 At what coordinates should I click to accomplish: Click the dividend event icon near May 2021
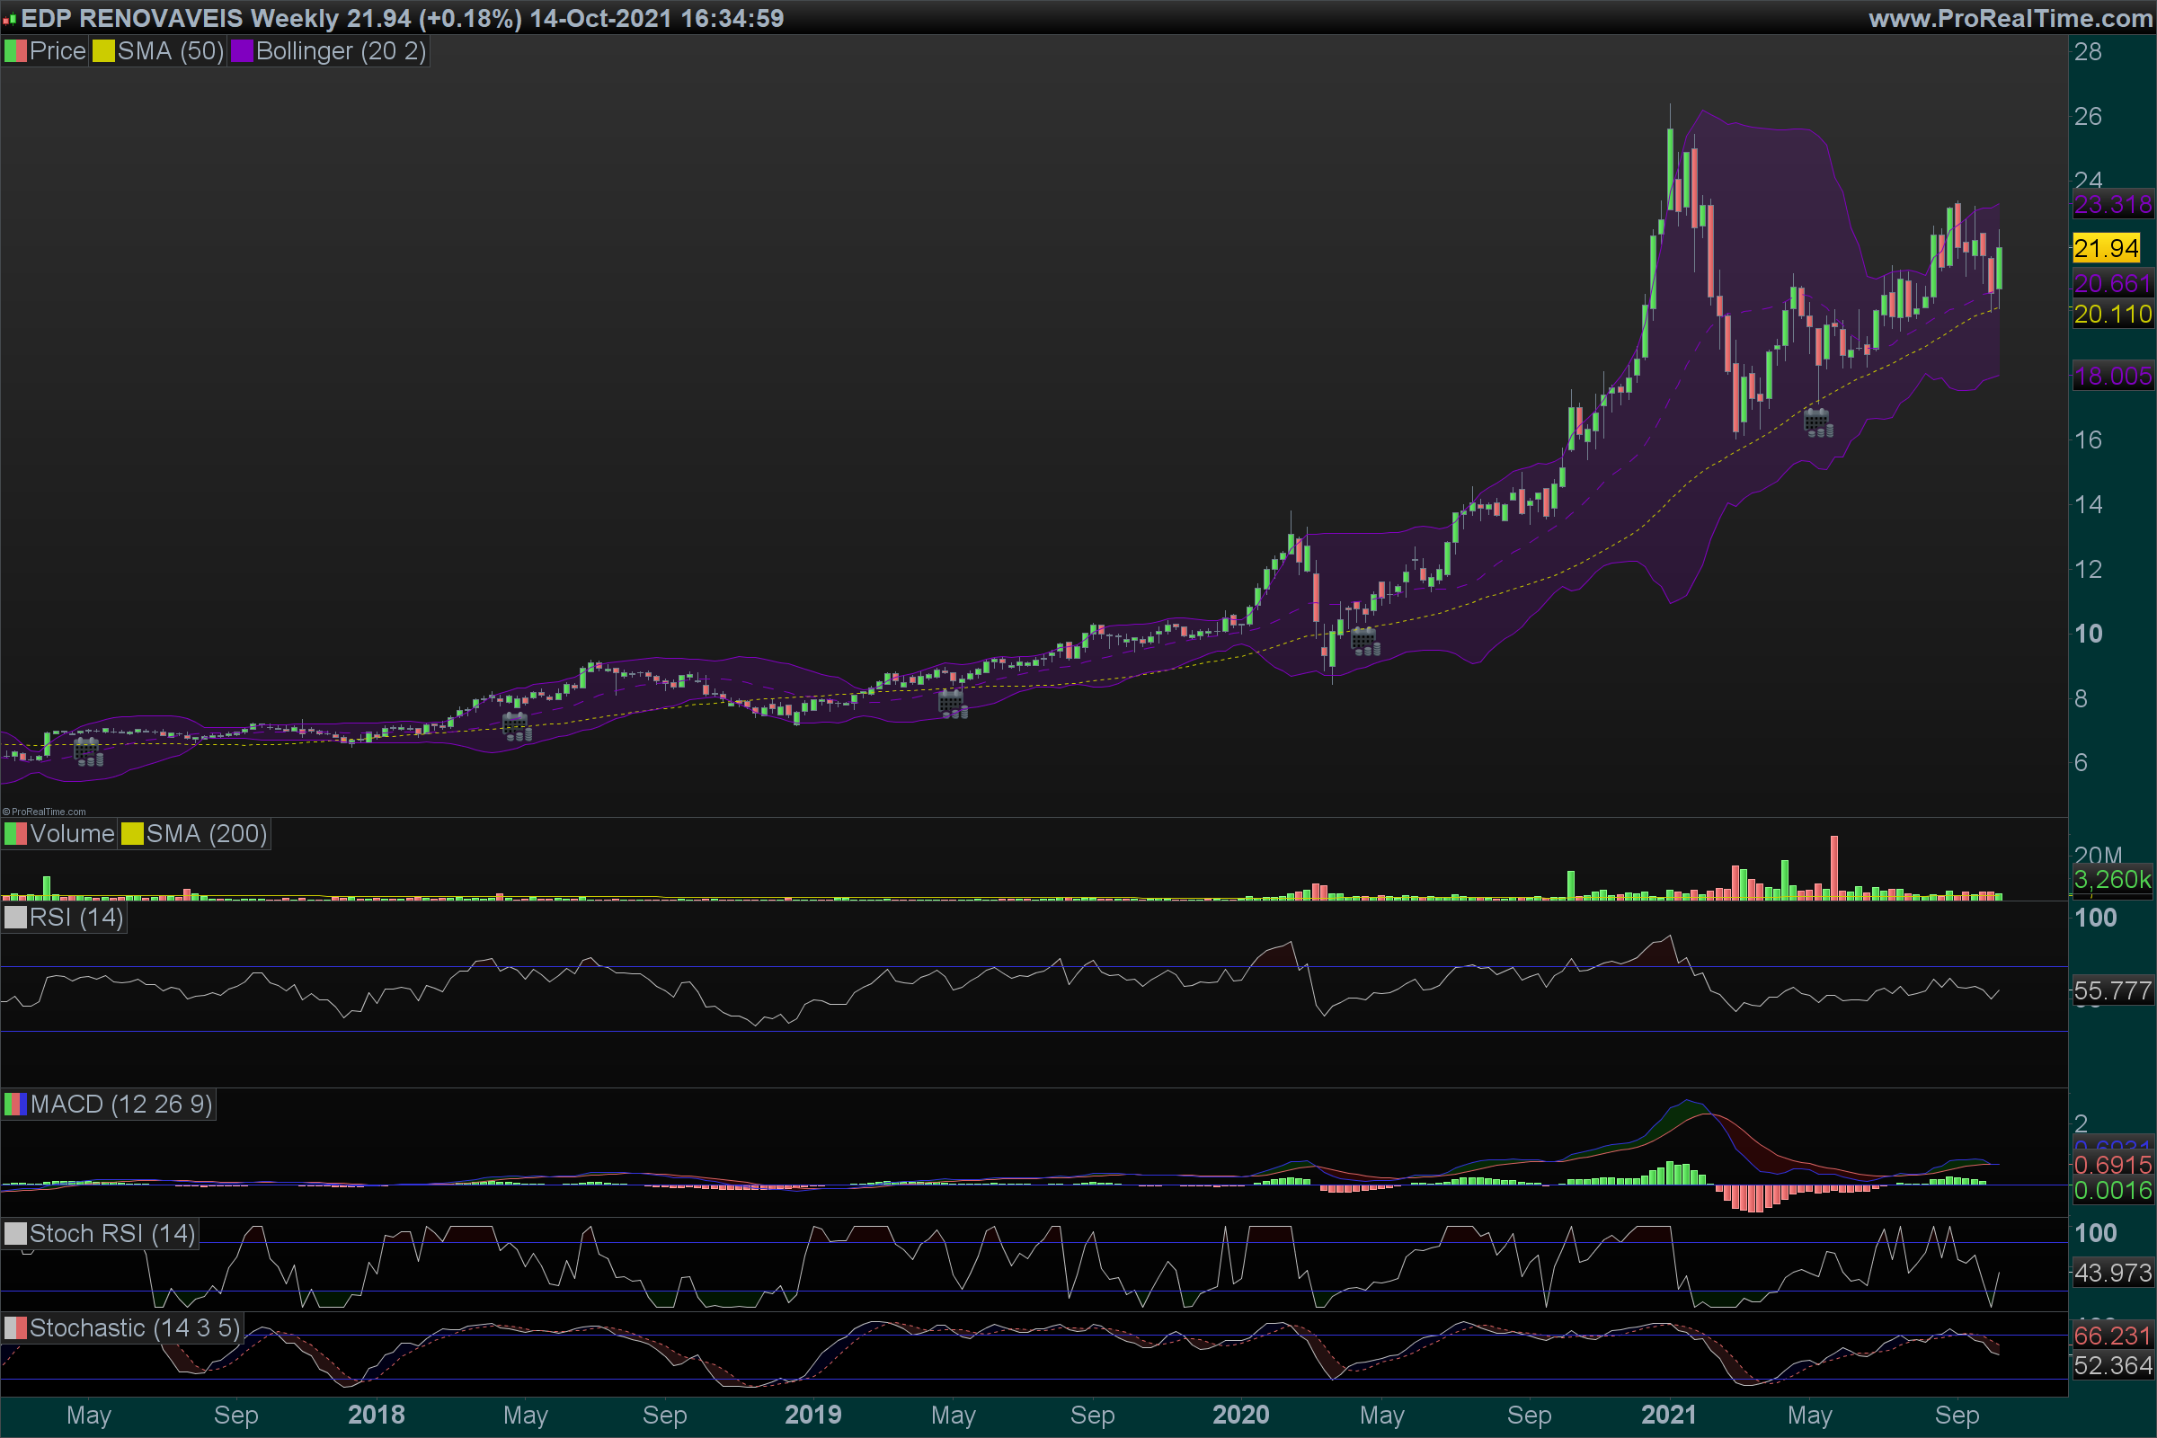tap(1817, 422)
